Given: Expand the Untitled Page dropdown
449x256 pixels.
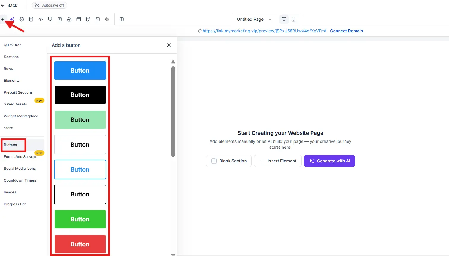Looking at the screenshot, I should tap(254, 19).
